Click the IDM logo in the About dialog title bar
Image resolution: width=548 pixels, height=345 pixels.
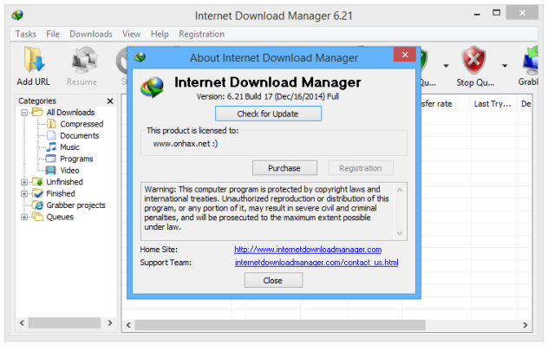(x=140, y=57)
